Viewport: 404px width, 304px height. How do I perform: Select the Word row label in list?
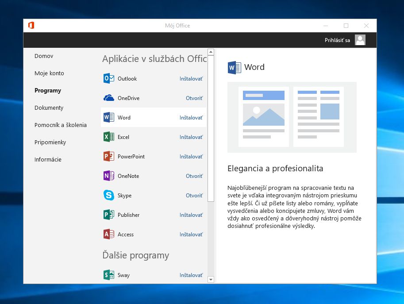click(124, 117)
